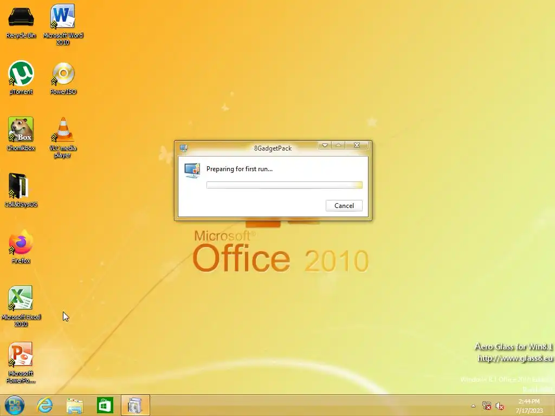555x416 pixels.
Task: Select the Microsoft Word 2010 shortcut
Action: click(63, 24)
